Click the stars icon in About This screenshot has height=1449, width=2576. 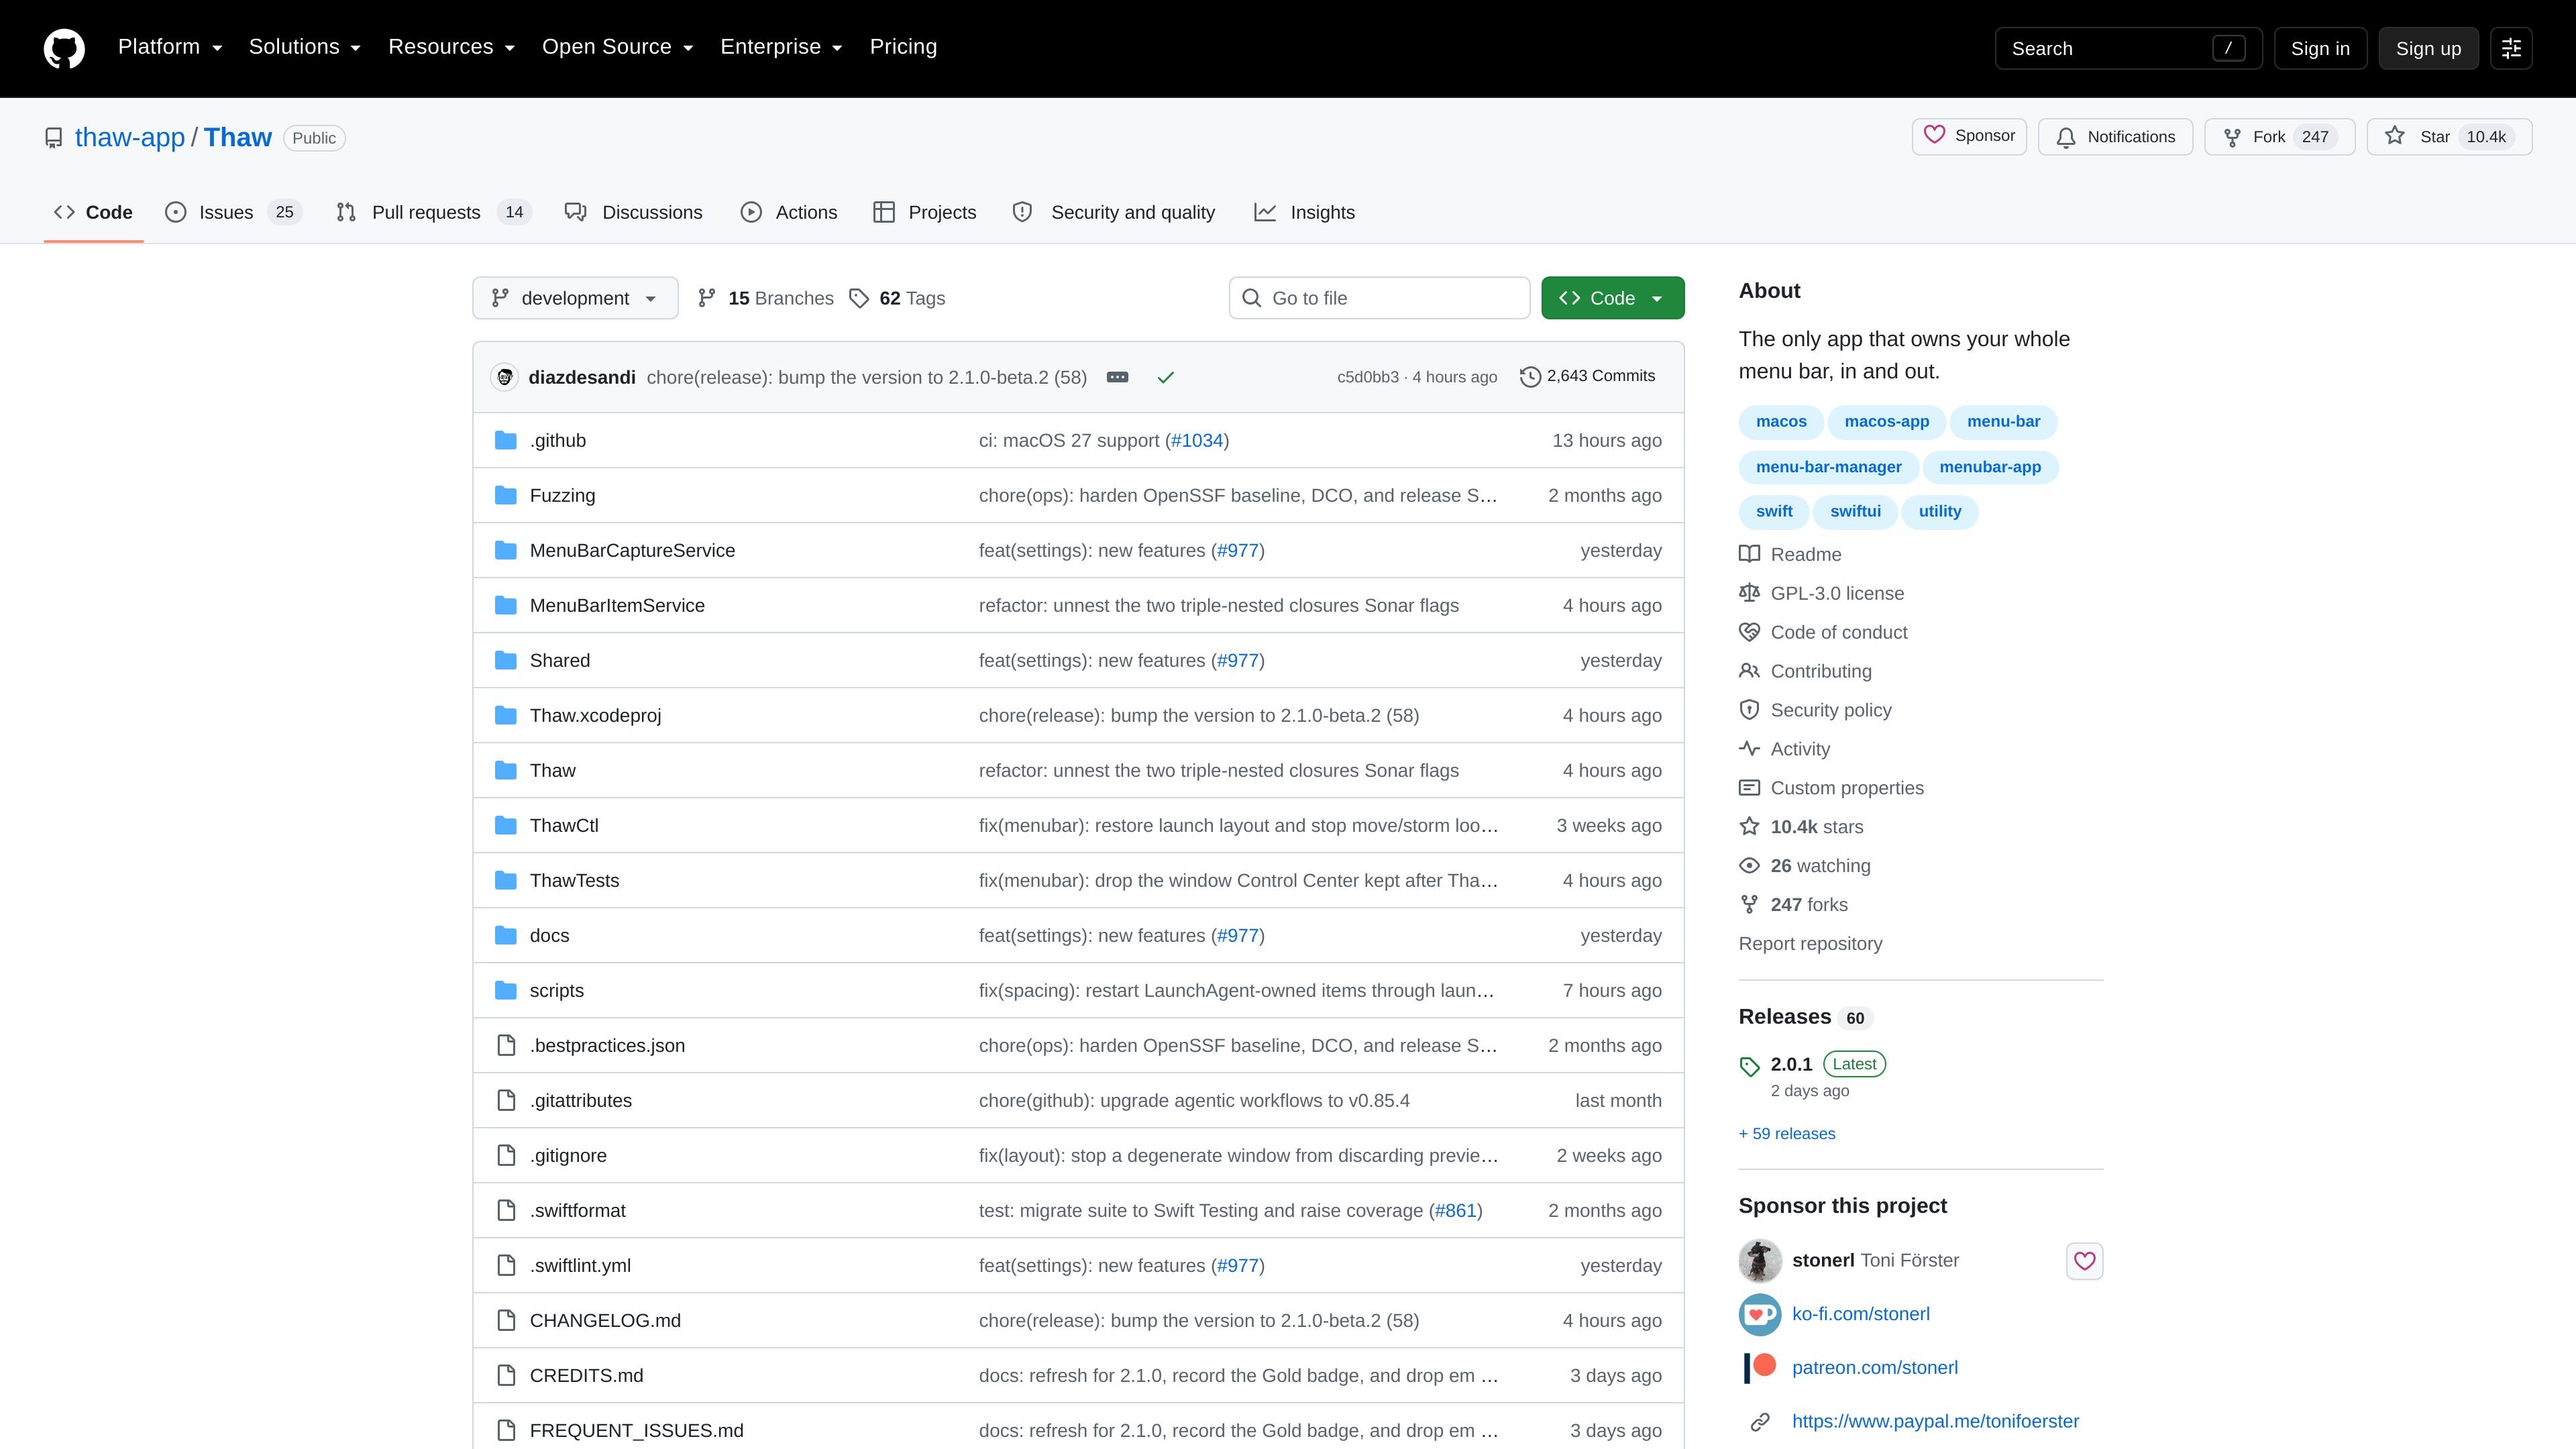click(x=1749, y=826)
